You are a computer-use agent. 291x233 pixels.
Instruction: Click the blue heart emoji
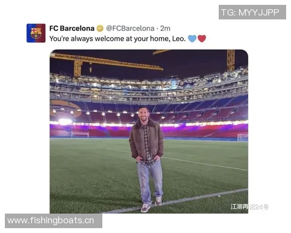tap(192, 39)
